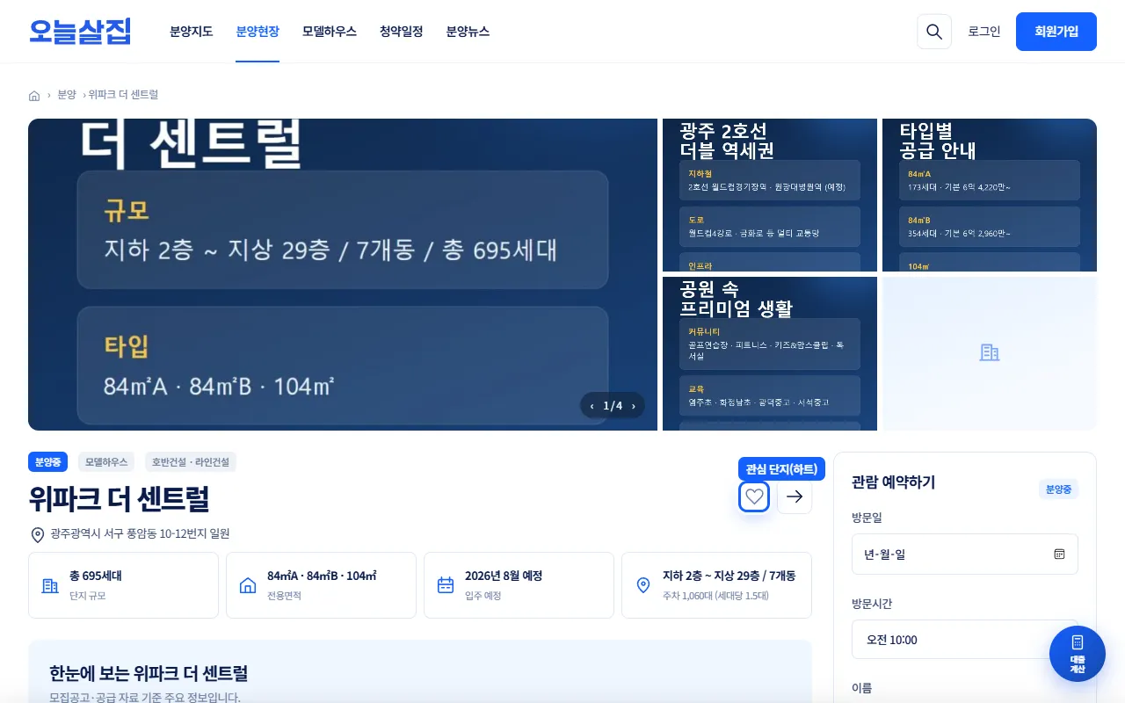Viewport: 1125px width, 703px height.
Task: Click the home breadcrumb icon
Action: pyautogui.click(x=34, y=95)
